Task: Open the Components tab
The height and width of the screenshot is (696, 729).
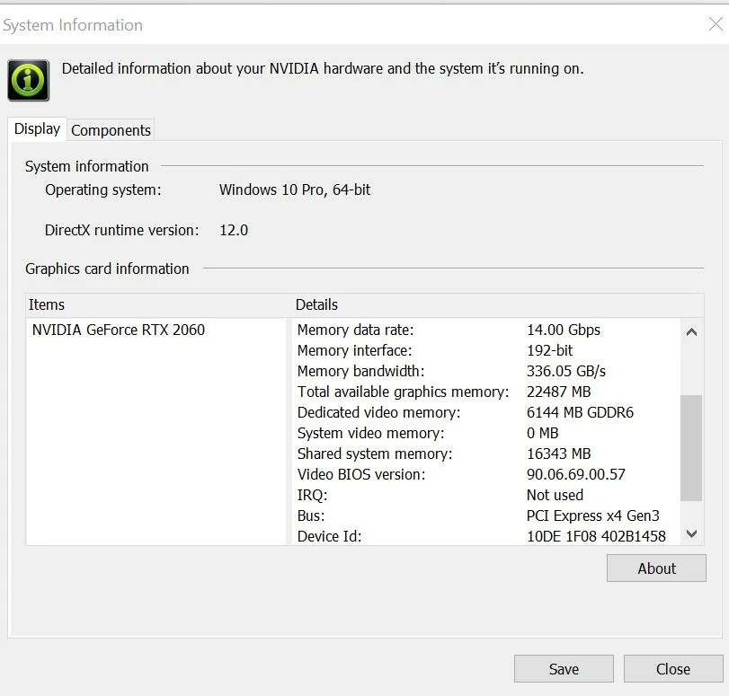Action: pos(111,130)
